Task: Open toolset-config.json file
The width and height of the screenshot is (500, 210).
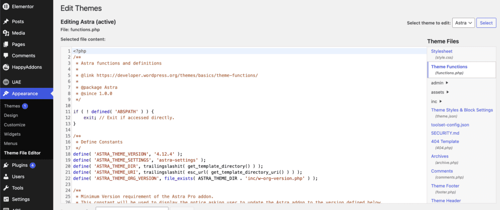Action: (450, 125)
